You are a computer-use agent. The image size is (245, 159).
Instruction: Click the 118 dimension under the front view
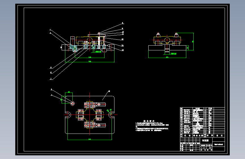90,57
